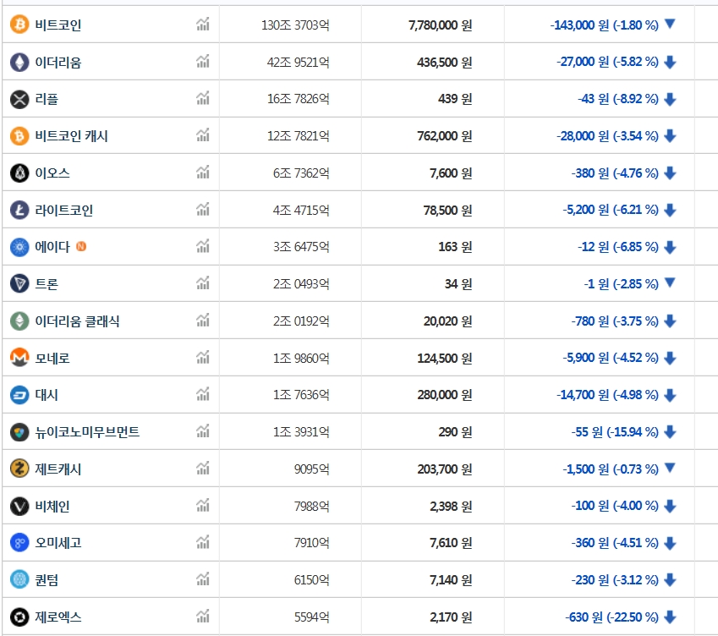Open the chart icon for 제트캐시
The height and width of the screenshot is (636, 718).
coord(203,468)
